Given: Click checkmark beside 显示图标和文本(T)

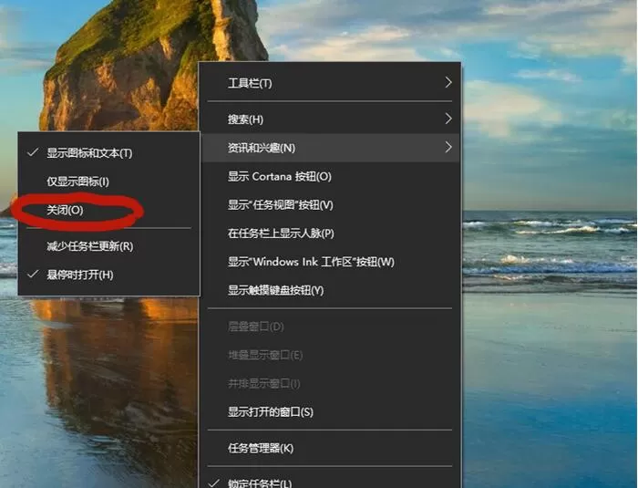Looking at the screenshot, I should point(33,152).
